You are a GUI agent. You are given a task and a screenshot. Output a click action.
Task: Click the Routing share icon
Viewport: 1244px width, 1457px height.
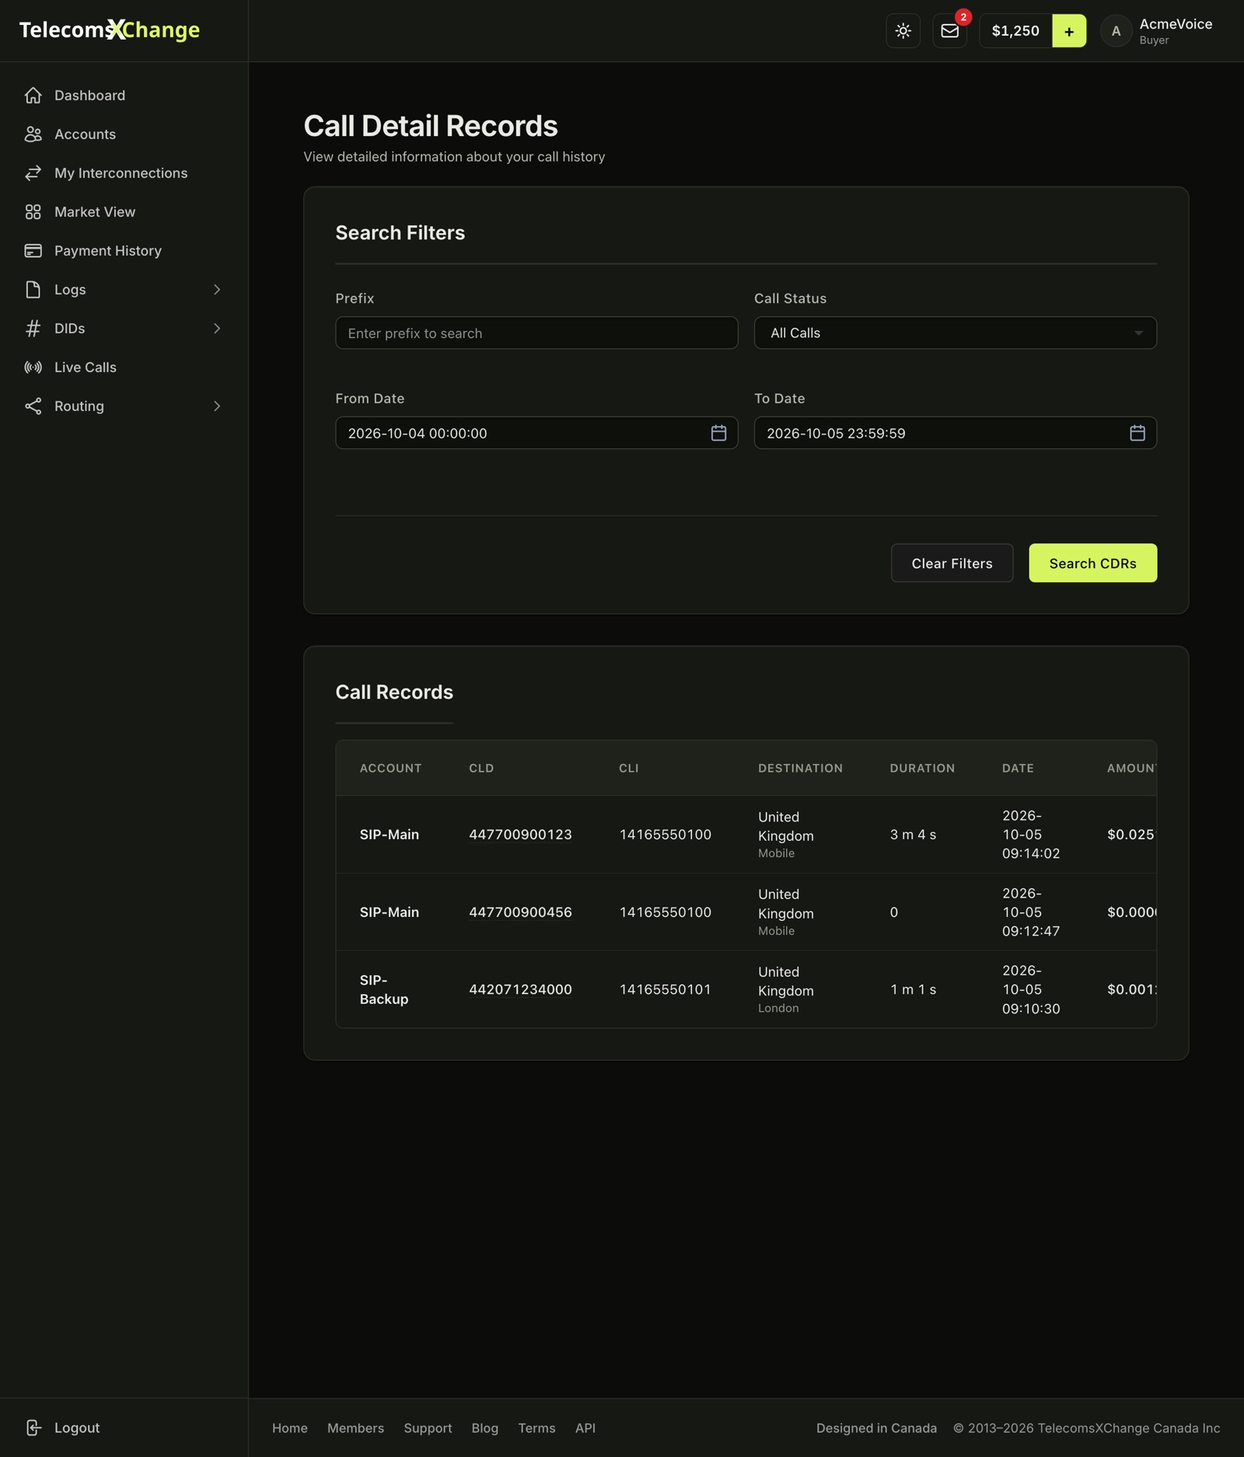(x=33, y=406)
